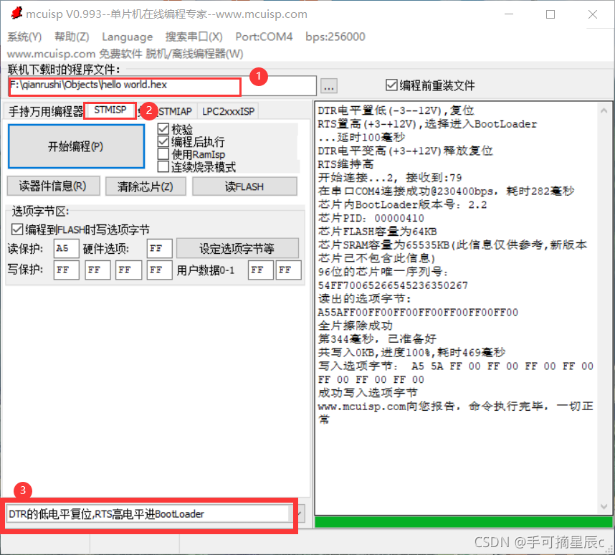Click the browse (...) file button
This screenshot has height=555, width=615.
(x=329, y=86)
